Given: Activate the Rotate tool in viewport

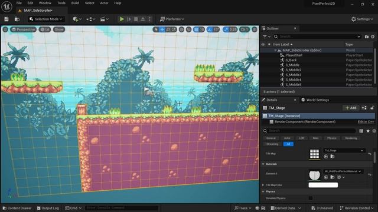Looking at the screenshot, I should point(168,29).
